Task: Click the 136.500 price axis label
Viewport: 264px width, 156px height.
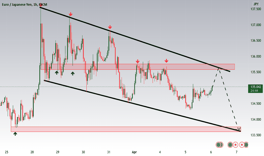Action: pyautogui.click(x=256, y=41)
